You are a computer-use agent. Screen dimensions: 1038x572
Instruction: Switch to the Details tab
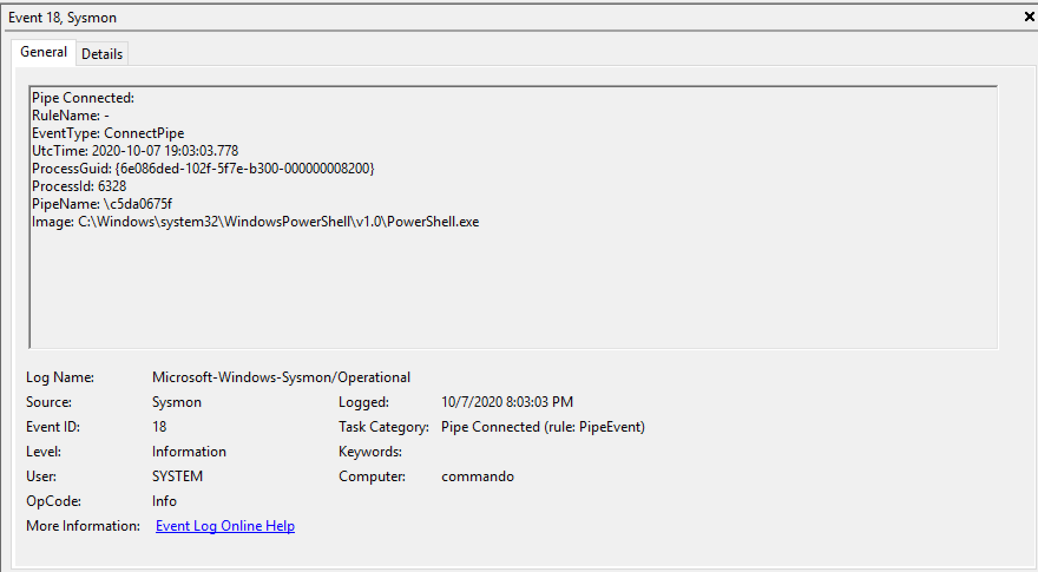(101, 54)
